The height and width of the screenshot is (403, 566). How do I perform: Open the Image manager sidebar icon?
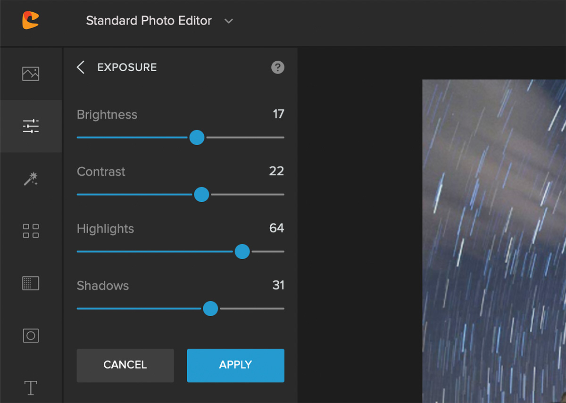pyautogui.click(x=31, y=74)
